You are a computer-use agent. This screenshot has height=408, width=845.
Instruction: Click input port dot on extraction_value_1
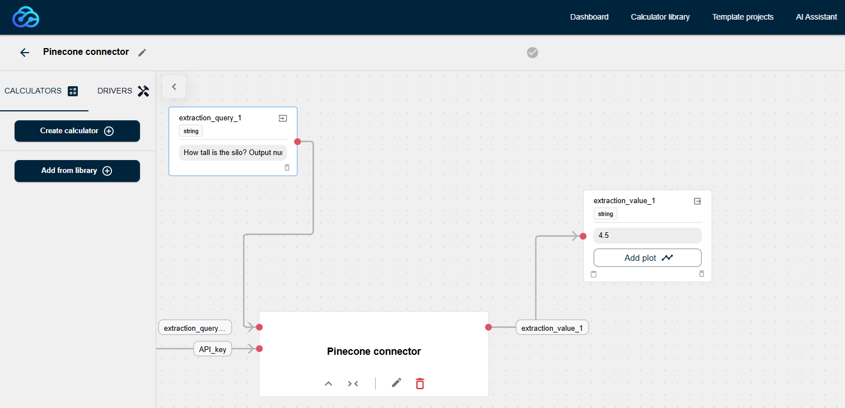click(583, 236)
